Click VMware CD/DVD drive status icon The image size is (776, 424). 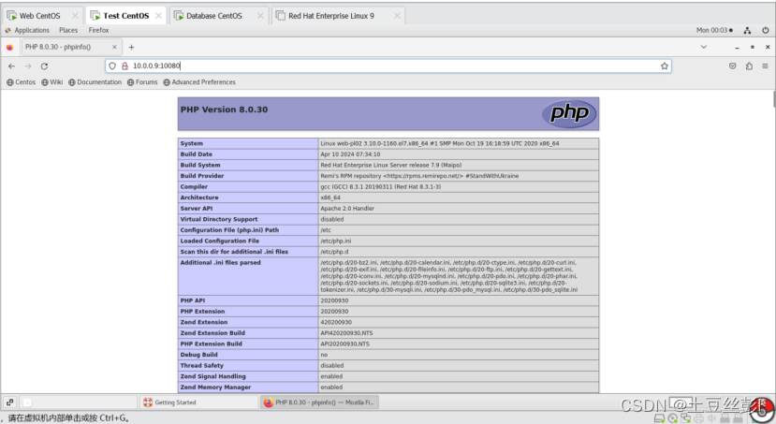tap(673, 418)
